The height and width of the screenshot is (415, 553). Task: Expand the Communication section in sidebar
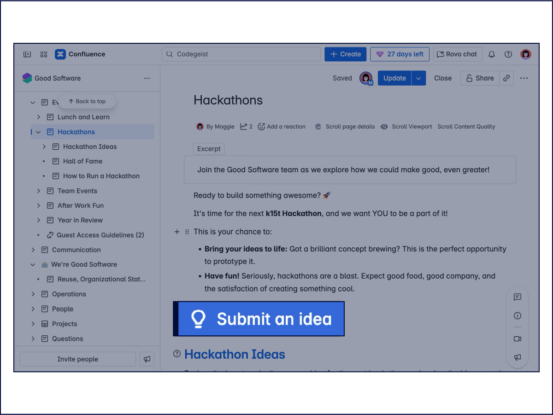tap(33, 250)
